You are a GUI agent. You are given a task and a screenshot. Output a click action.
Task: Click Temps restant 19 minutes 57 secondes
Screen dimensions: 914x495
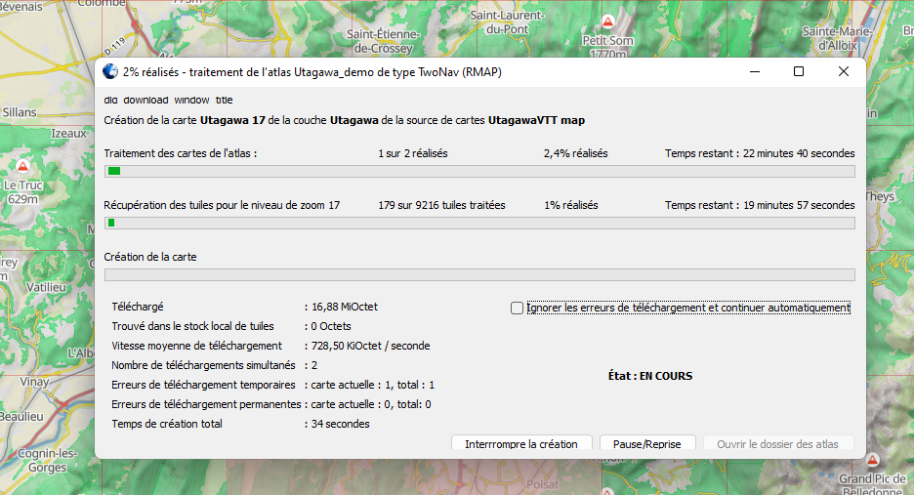(x=760, y=205)
